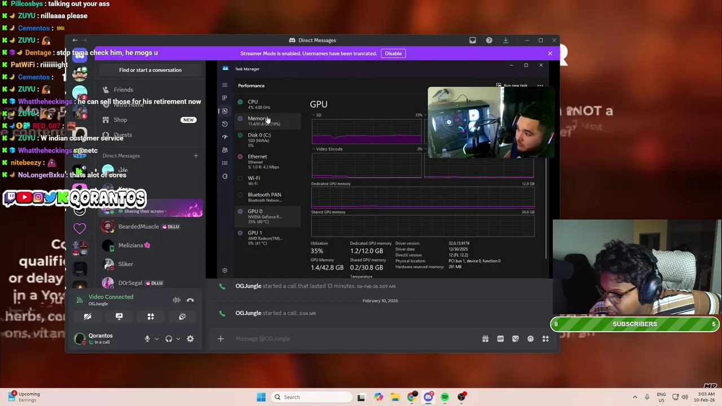The image size is (722, 406).
Task: Disconnect from the call
Action: (x=190, y=300)
